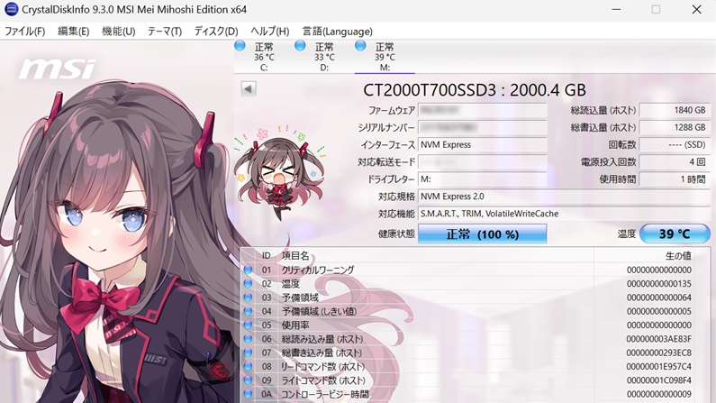
Task: Select the リードコマンド数 (ホスト) attribute name
Action: [x=323, y=366]
